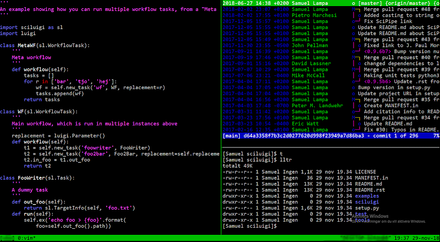Select David Lassner's 'changed dependencies' commit
The image size is (440, 242).
coord(331,63)
